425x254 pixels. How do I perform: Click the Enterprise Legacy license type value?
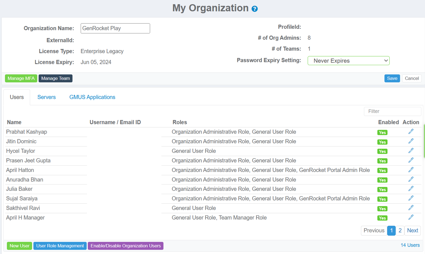tap(102, 51)
